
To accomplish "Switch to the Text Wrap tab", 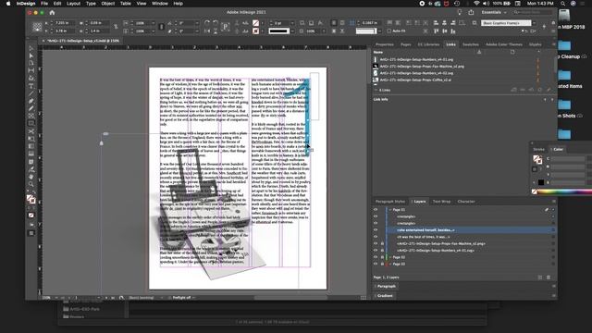I will pos(441,202).
